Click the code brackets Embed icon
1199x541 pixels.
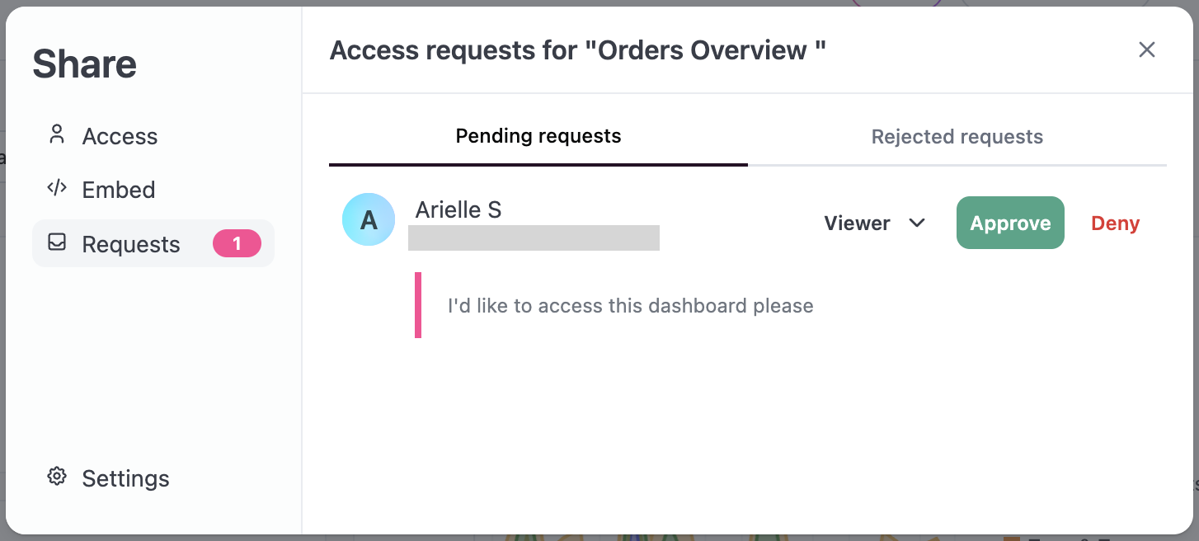(x=56, y=189)
